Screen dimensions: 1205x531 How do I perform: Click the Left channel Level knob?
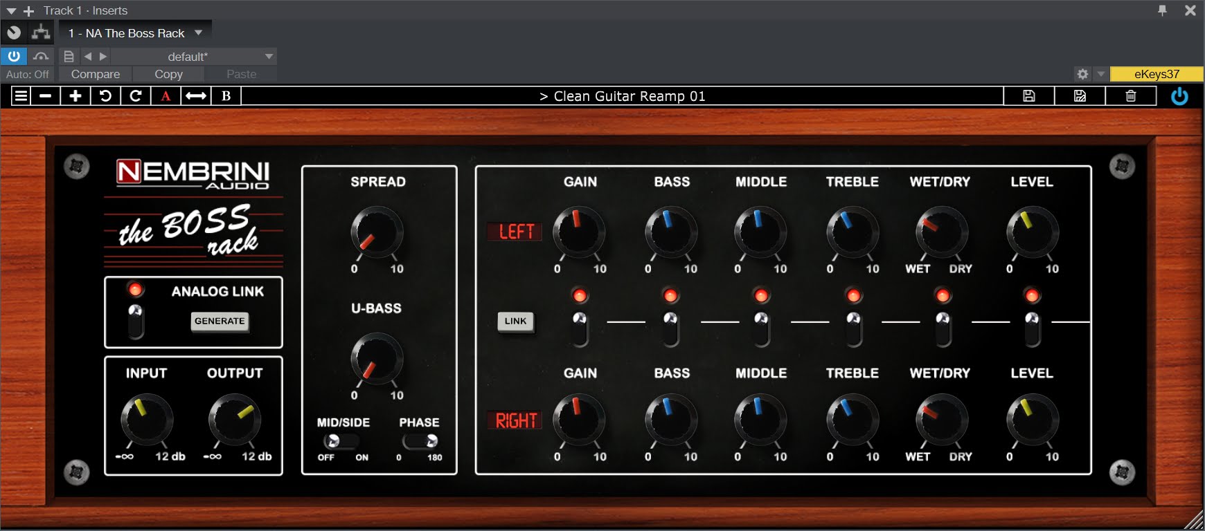(1033, 232)
